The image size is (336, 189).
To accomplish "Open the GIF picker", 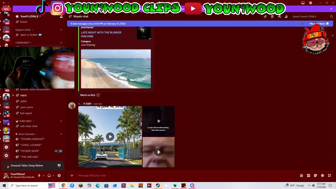I will (x=308, y=176).
